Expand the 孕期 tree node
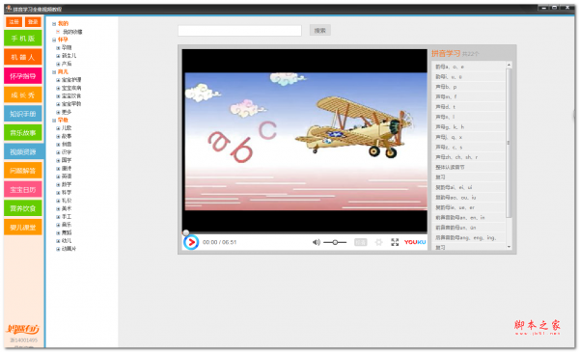579x352 pixels. tap(58, 47)
